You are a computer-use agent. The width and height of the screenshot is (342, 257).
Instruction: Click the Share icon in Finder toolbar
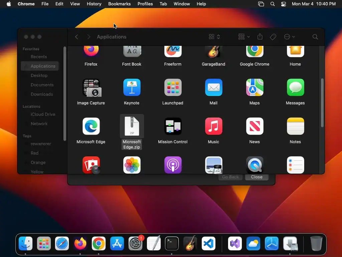(x=260, y=36)
